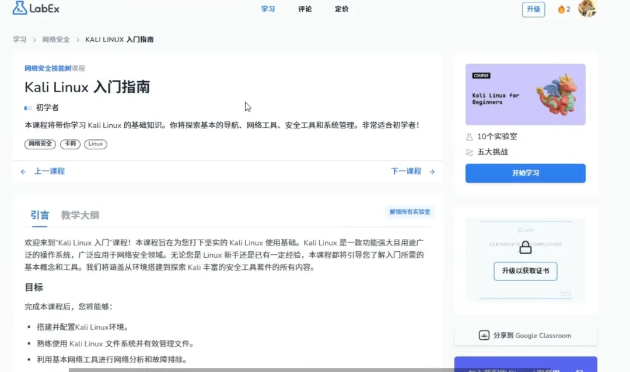The image size is (630, 372).
Task: Click 五大挑战 text
Action: [492, 152]
